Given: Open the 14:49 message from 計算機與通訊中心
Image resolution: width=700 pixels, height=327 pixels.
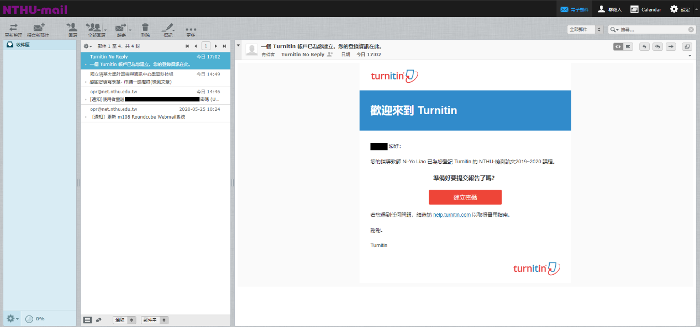Looking at the screenshot, I should (155, 77).
